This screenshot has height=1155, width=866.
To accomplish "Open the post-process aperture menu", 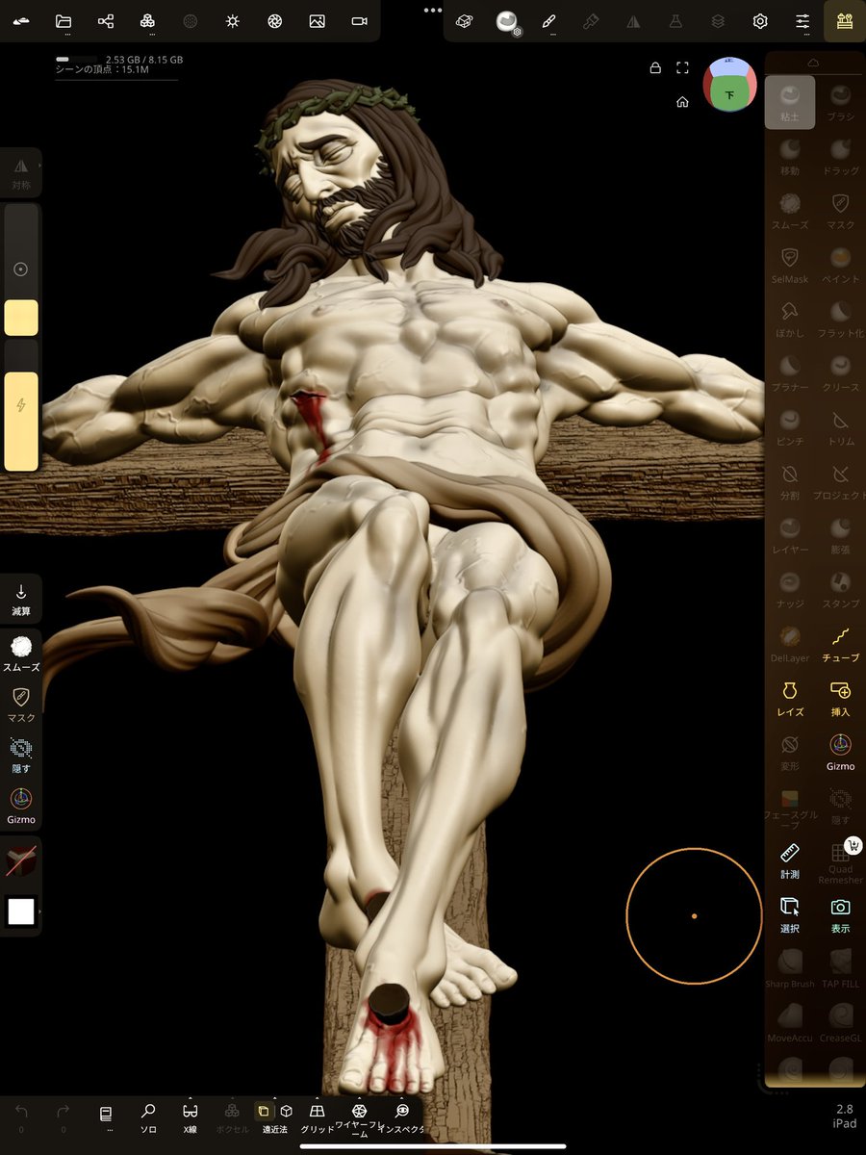I will (274, 21).
